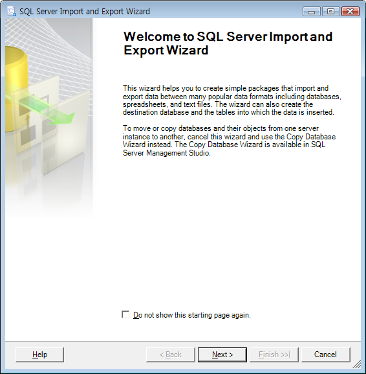Open the Help button
The height and width of the screenshot is (374, 366).
pyautogui.click(x=39, y=355)
